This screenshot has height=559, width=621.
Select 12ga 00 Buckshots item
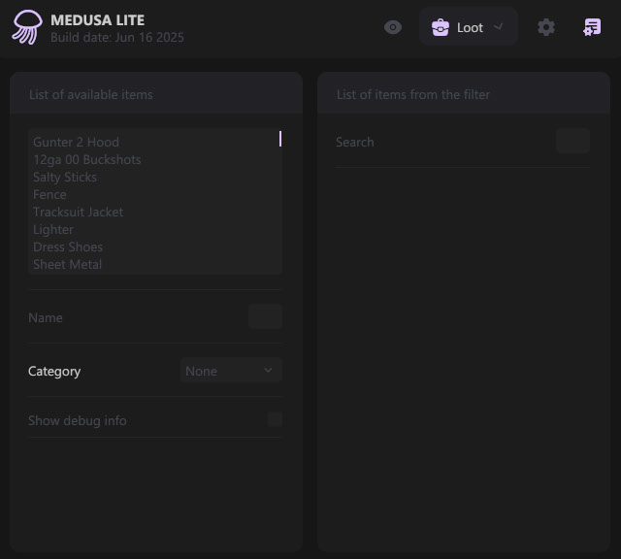(86, 159)
